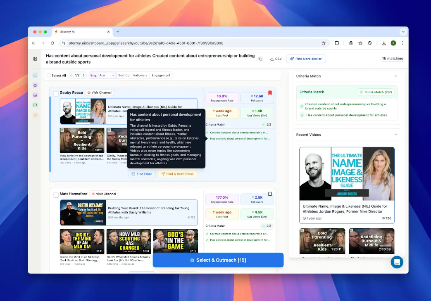Collapse the Recent Videos panel chevron

pos(395,135)
